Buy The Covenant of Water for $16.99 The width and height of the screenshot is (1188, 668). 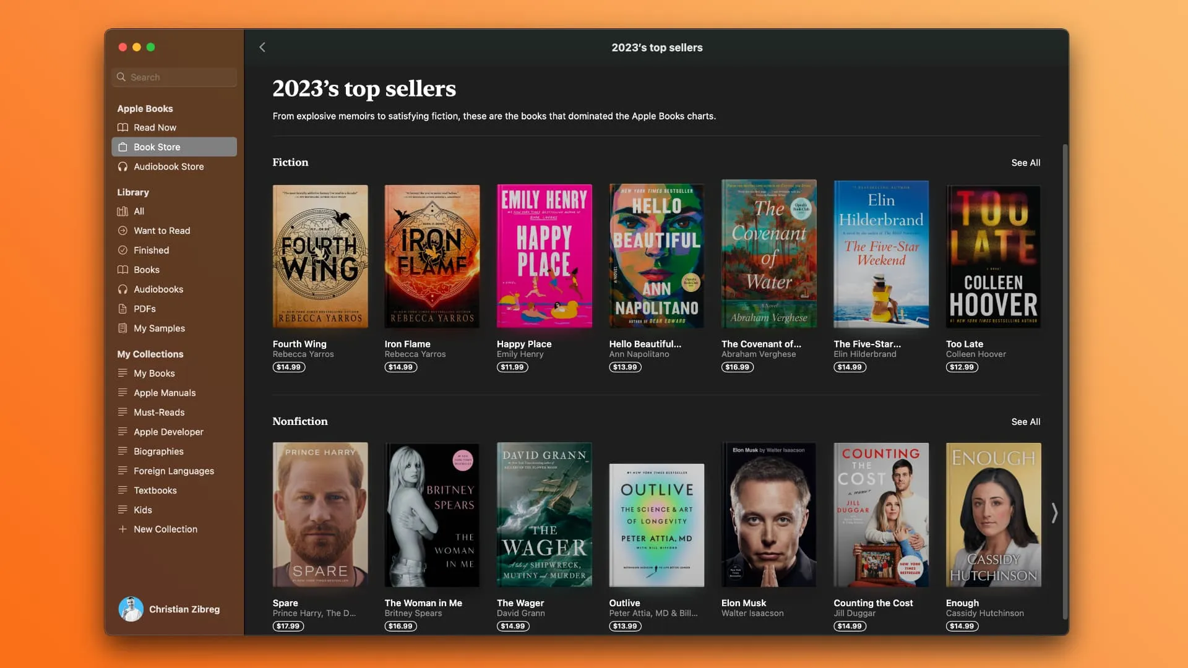tap(737, 367)
